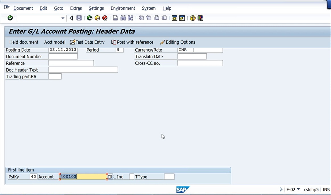Click the Save diskette icon

tap(79, 18)
